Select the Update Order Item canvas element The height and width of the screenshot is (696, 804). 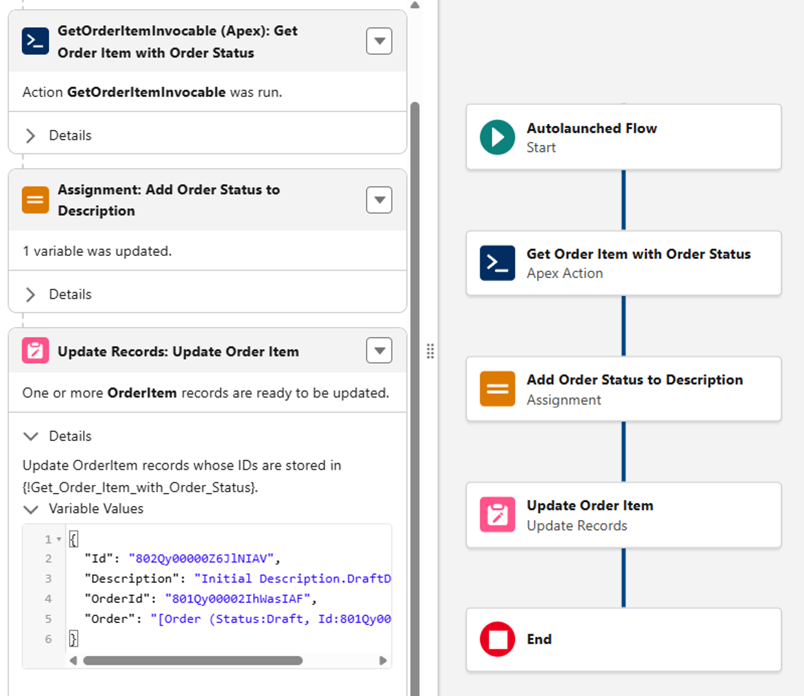pyautogui.click(x=624, y=515)
